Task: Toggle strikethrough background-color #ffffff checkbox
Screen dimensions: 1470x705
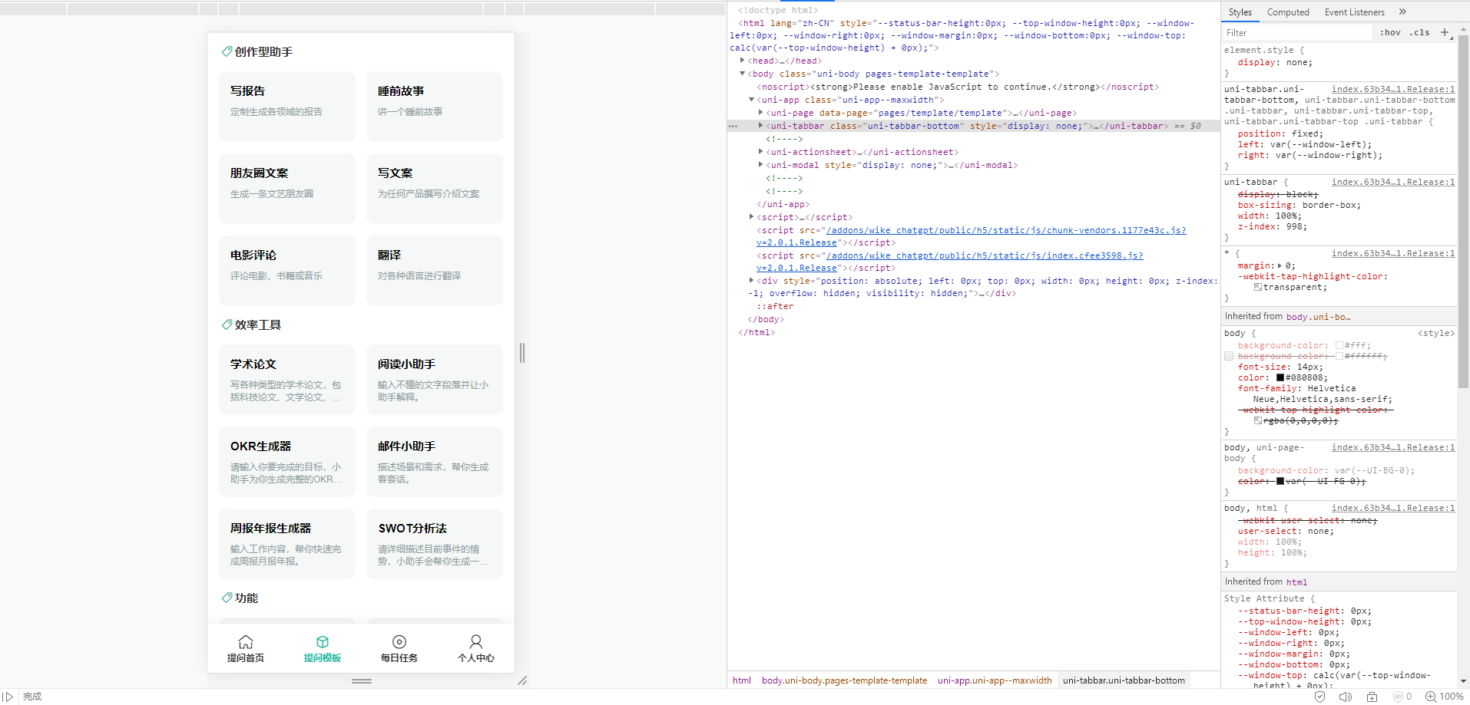Action: 1229,356
